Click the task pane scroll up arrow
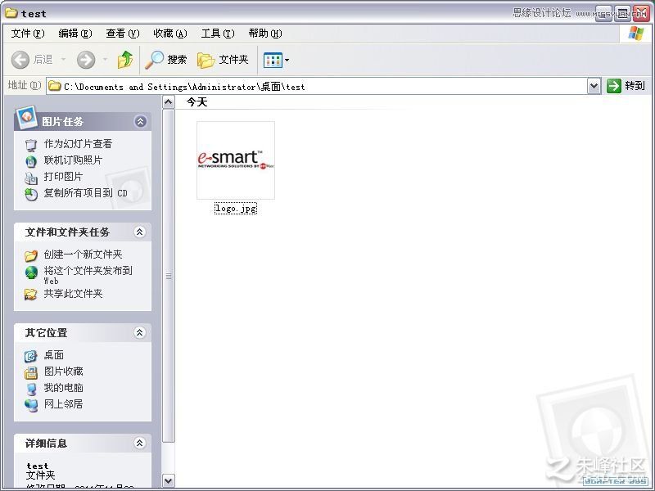655x491 pixels. pyautogui.click(x=169, y=101)
